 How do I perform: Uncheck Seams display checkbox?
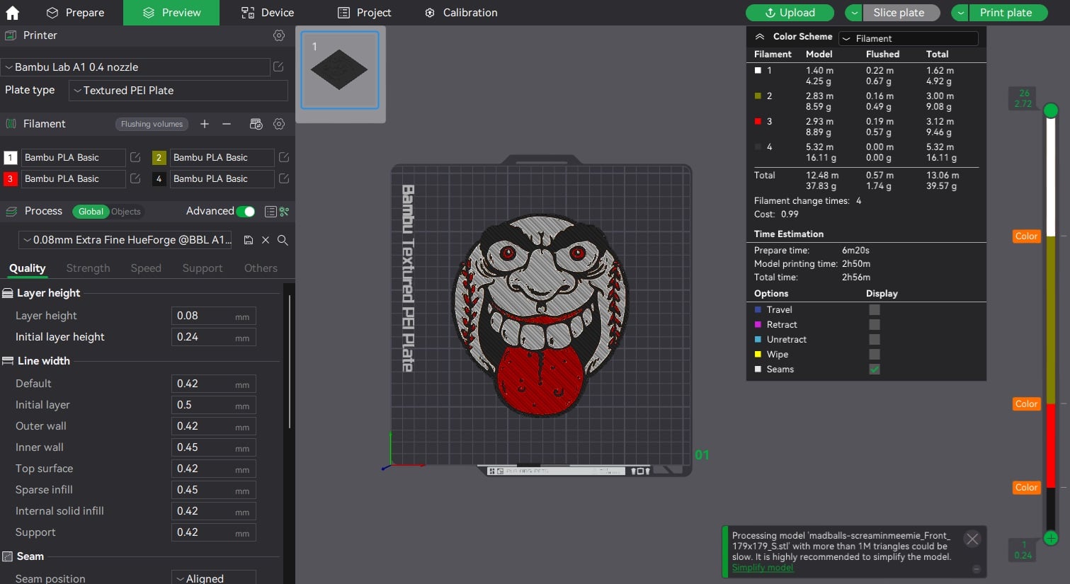pos(875,370)
